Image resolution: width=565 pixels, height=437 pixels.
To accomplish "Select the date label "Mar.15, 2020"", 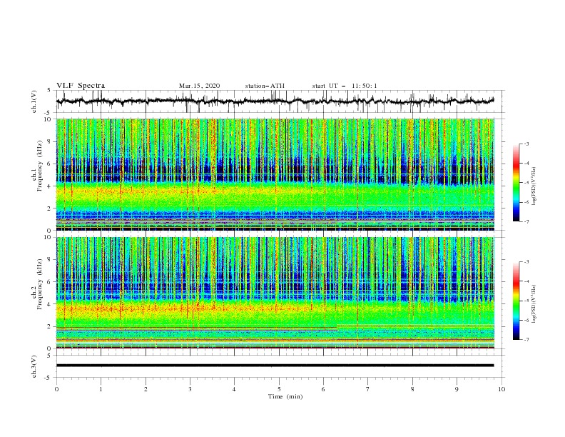I will coord(199,86).
